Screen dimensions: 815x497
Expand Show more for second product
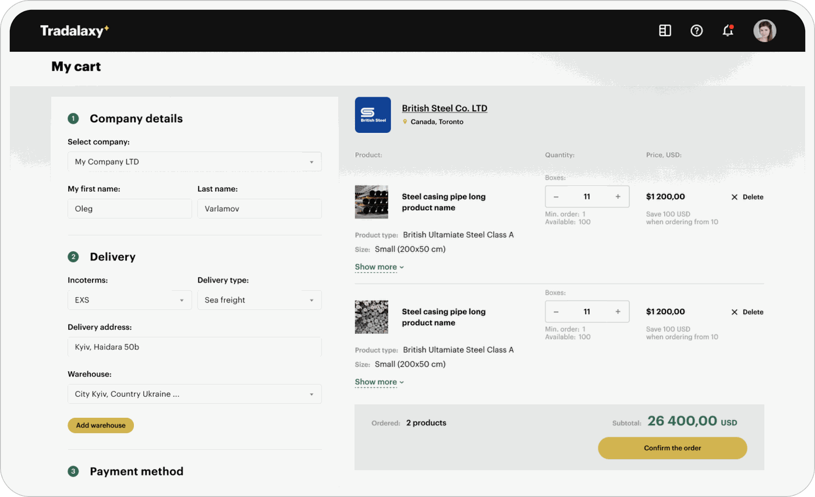tap(379, 382)
